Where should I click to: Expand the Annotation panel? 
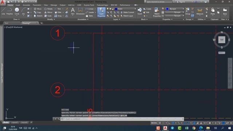pyautogui.click(x=83, y=19)
